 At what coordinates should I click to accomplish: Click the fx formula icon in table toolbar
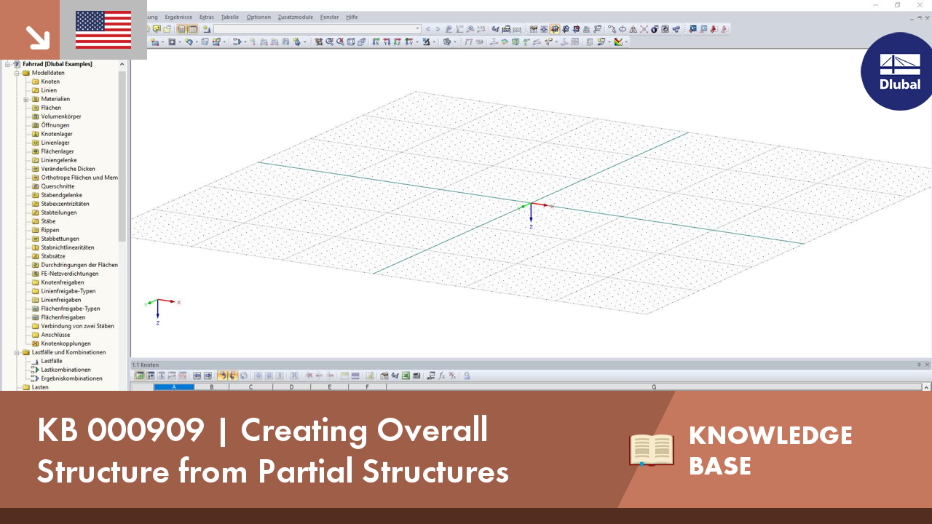(x=442, y=376)
